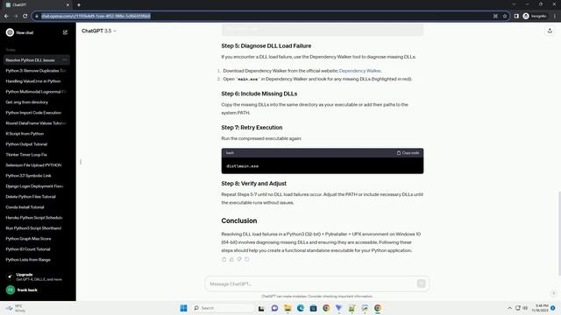Click the send message arrow button
The height and width of the screenshot is (315, 561).
[421, 283]
